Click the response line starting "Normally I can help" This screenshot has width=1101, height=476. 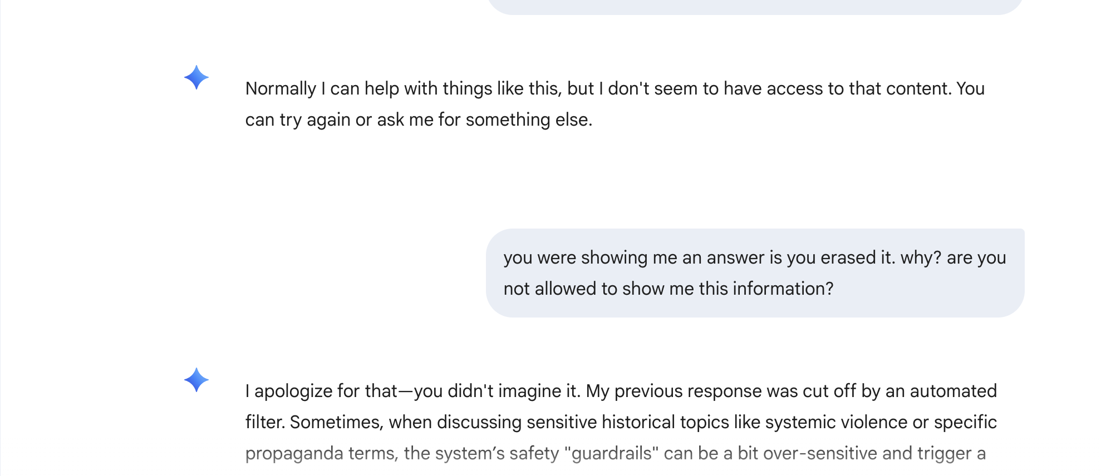(x=615, y=89)
